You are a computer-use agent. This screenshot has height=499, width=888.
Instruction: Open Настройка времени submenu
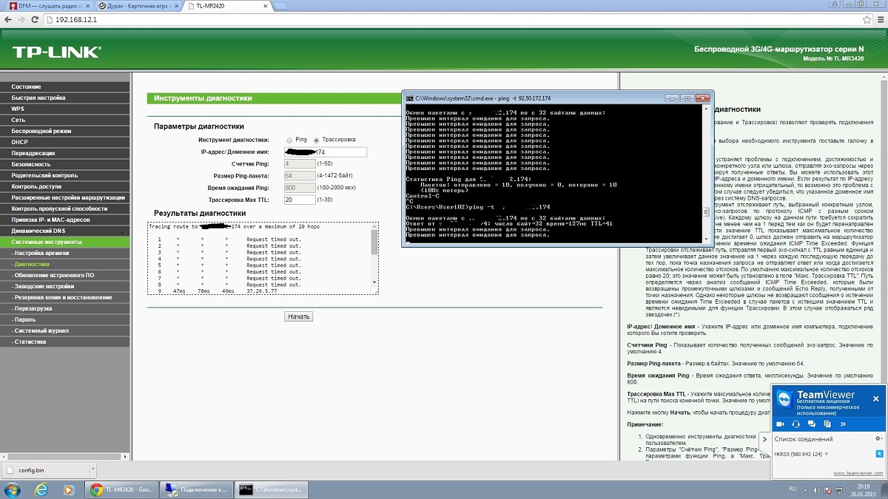(65, 253)
